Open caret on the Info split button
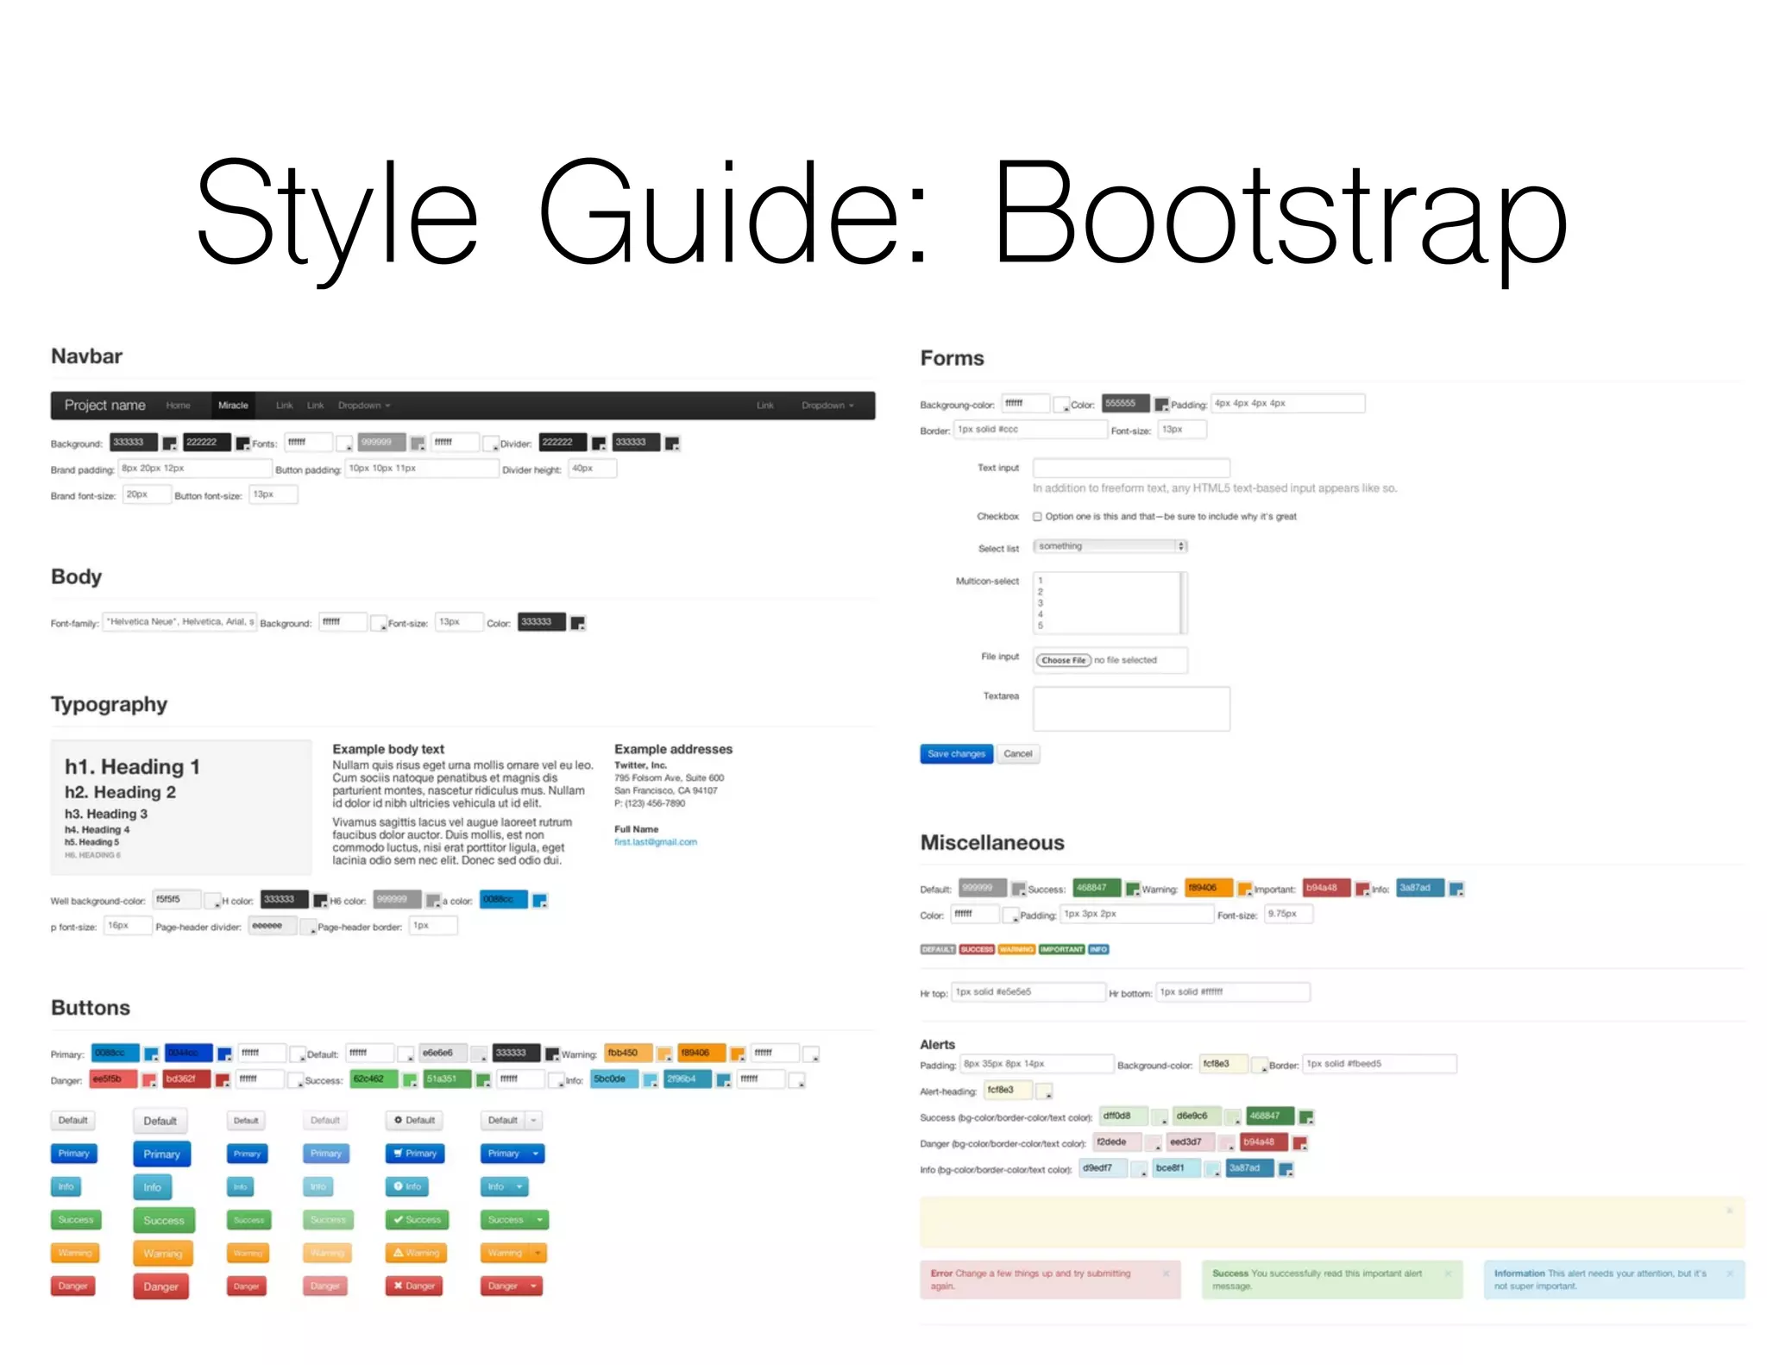Screen dimensions: 1767x1365 pyautogui.click(x=519, y=1186)
